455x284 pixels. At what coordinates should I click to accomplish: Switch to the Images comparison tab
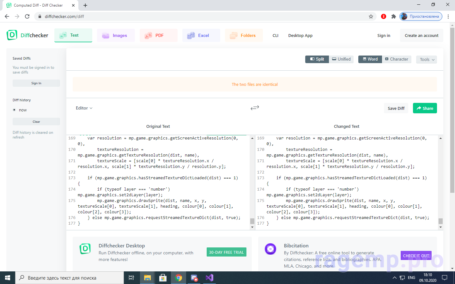click(x=116, y=36)
